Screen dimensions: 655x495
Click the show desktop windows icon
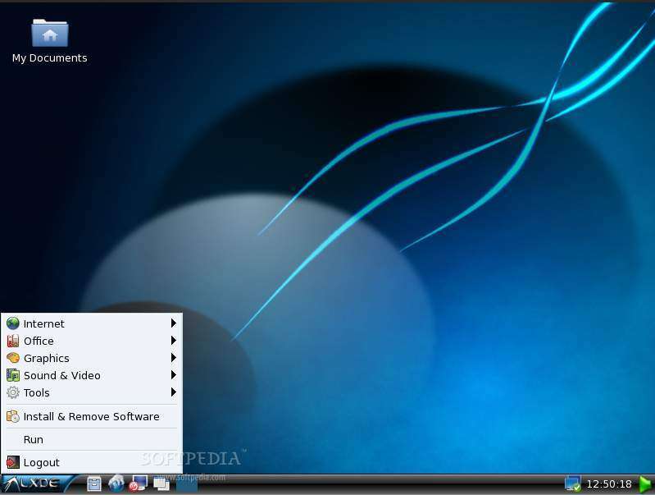[161, 484]
